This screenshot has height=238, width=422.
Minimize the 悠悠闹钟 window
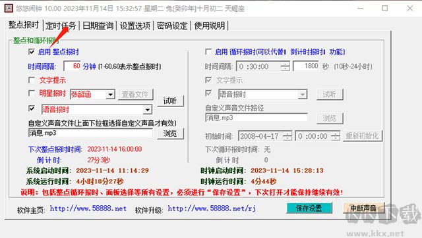tap(360, 9)
